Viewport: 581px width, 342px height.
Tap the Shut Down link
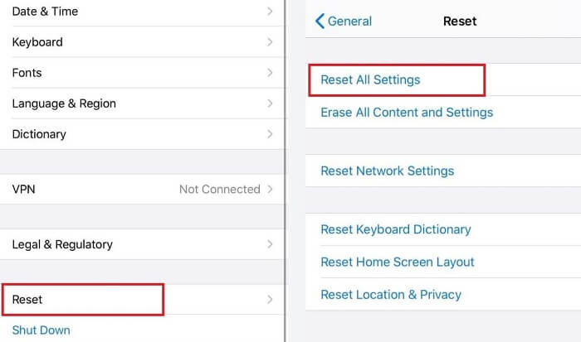(x=41, y=330)
